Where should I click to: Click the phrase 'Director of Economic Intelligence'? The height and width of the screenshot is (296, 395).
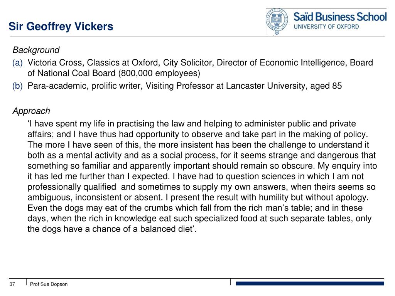[282, 63]
